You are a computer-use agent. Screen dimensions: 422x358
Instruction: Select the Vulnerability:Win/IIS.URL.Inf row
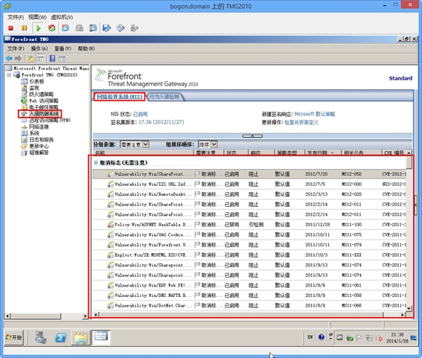pyautogui.click(x=249, y=184)
